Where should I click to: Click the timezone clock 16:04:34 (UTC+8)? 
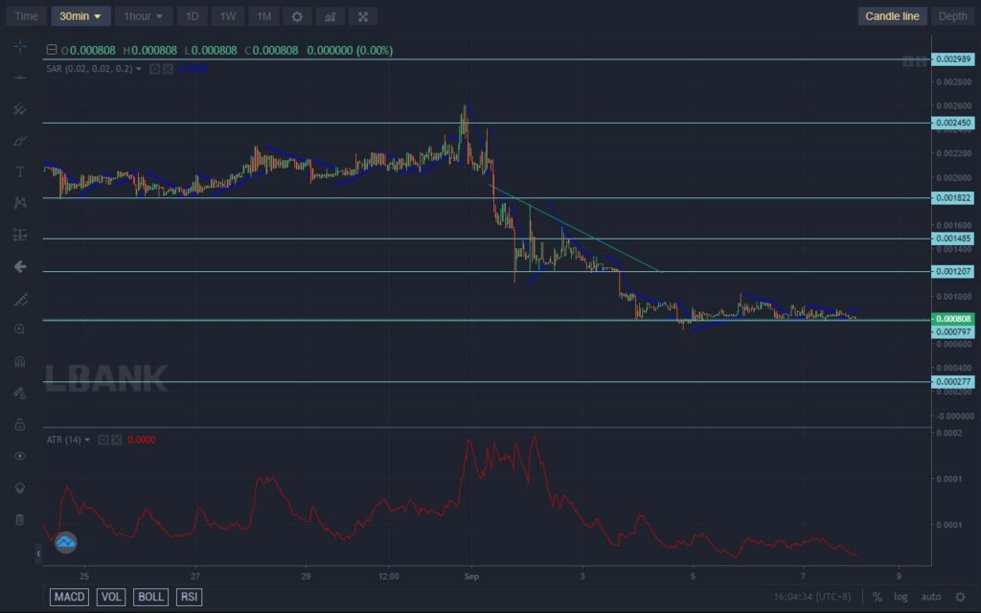(x=811, y=598)
